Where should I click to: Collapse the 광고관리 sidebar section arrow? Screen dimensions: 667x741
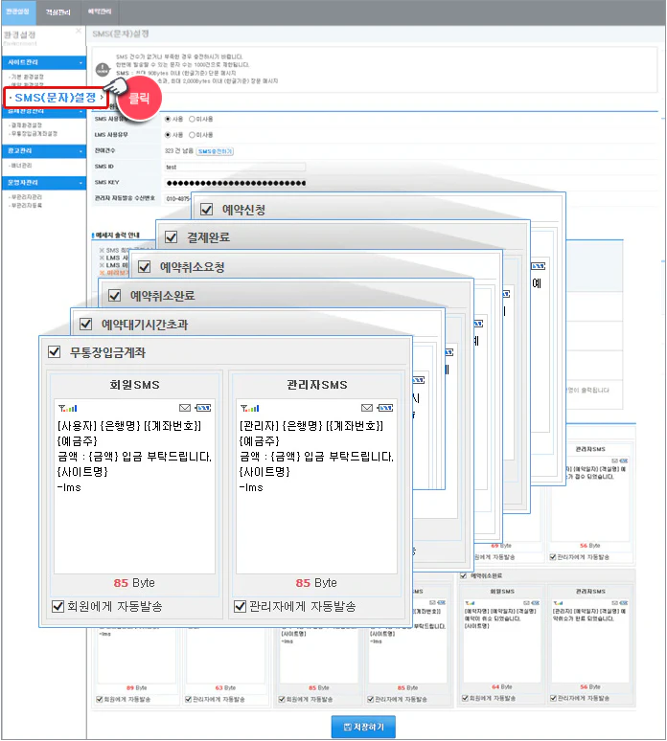(80, 151)
